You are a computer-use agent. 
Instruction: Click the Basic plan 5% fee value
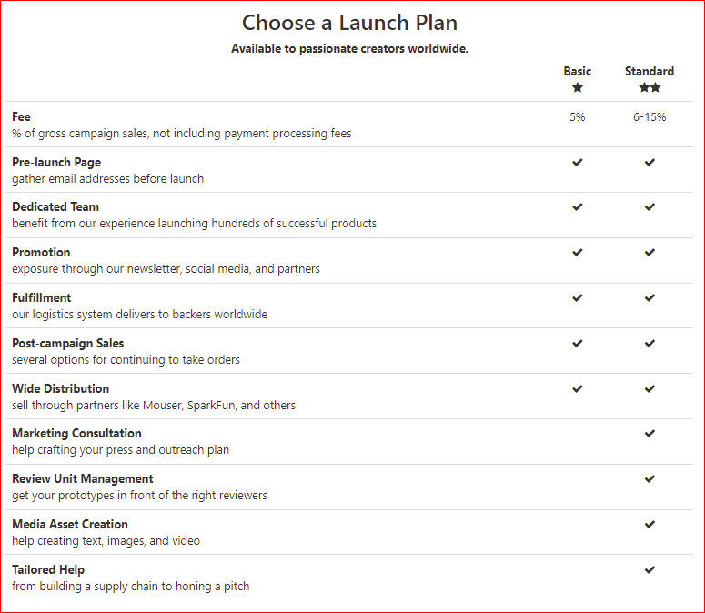coord(577,117)
